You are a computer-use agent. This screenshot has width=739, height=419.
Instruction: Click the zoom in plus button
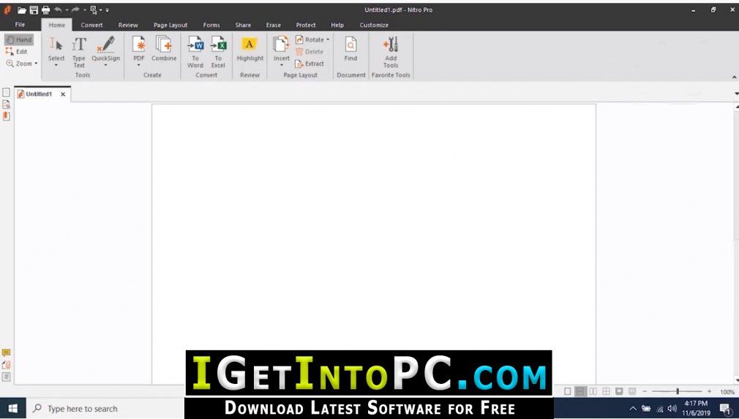coord(709,391)
